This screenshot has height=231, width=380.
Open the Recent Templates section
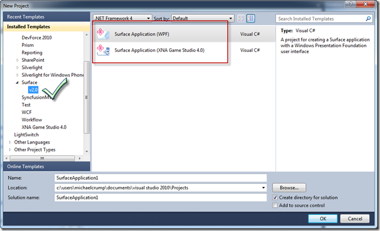(47, 17)
